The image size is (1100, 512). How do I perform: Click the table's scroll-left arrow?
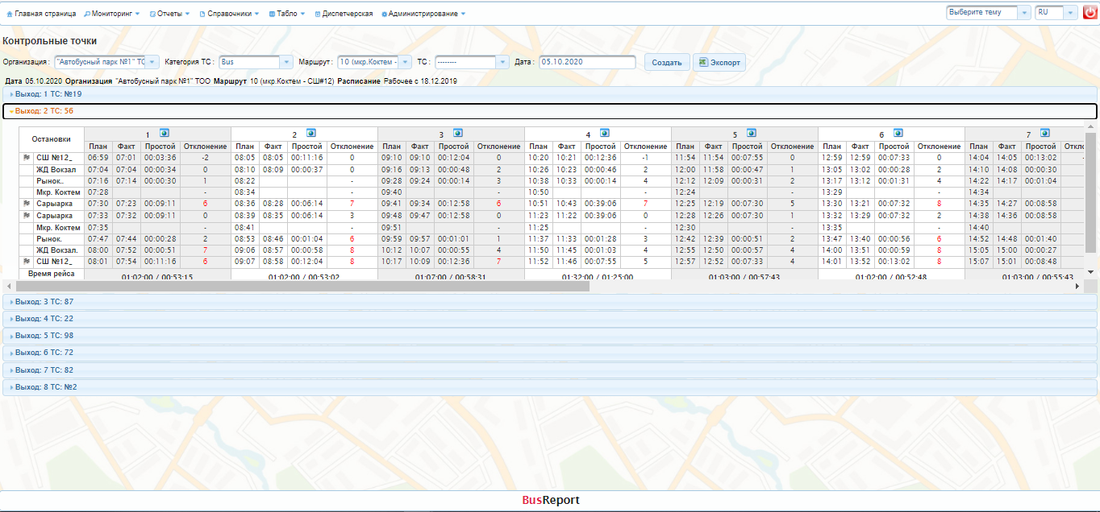pyautogui.click(x=9, y=286)
